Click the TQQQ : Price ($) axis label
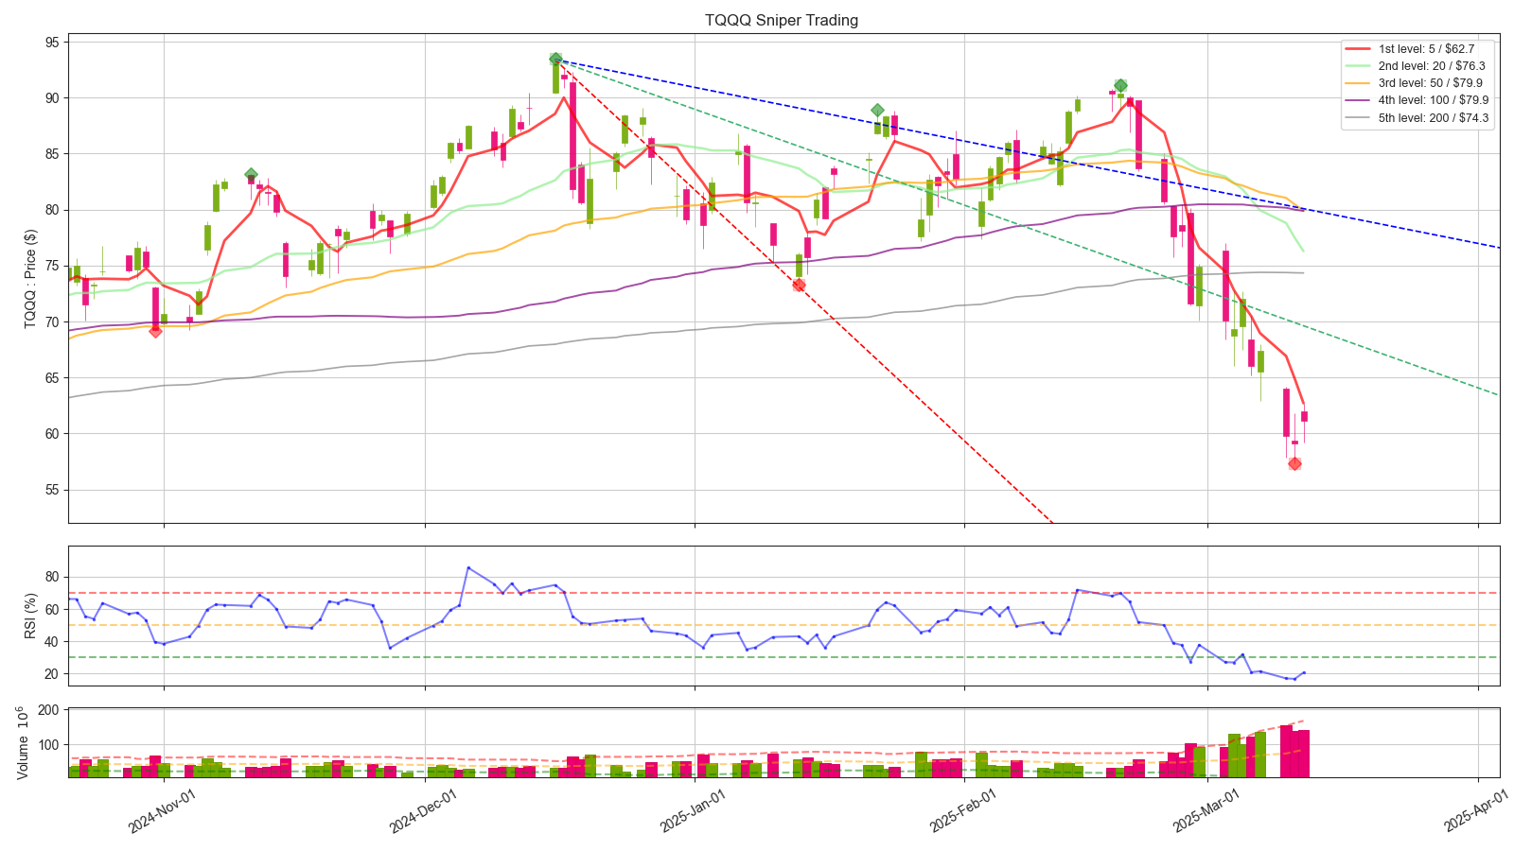The height and width of the screenshot is (851, 1514). coord(30,279)
